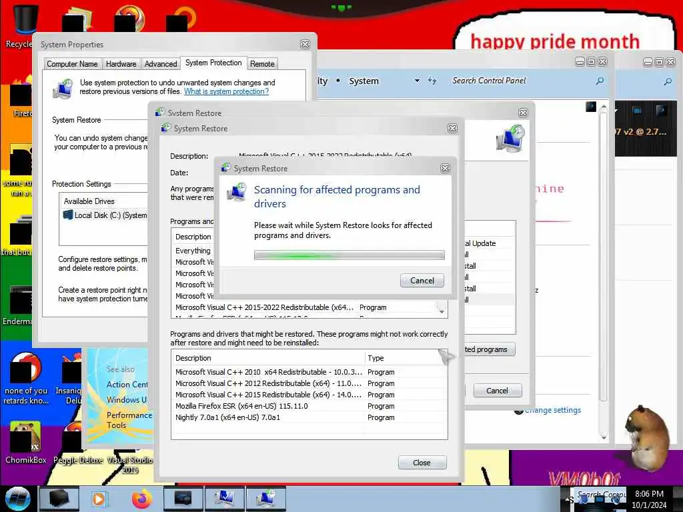The width and height of the screenshot is (683, 512).
Task: Switch to the Computer Name tab
Action: pyautogui.click(x=72, y=64)
